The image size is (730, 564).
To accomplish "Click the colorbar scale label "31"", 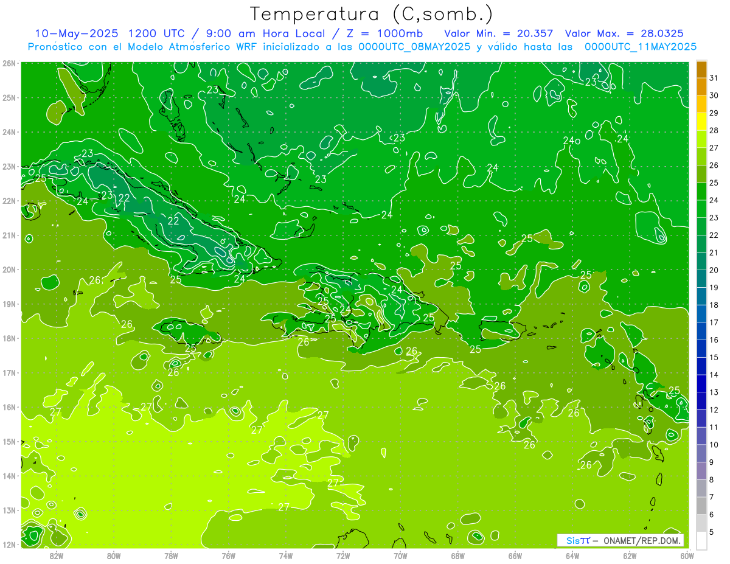I will coord(714,78).
